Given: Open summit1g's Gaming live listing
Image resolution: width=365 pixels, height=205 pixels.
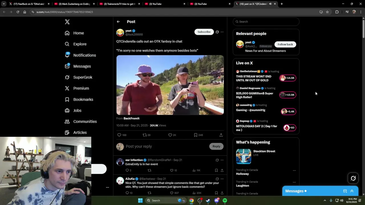Looking at the screenshot, I should pos(266,108).
